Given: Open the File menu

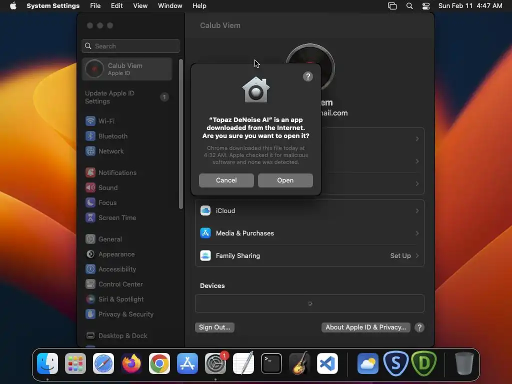Looking at the screenshot, I should click(95, 6).
